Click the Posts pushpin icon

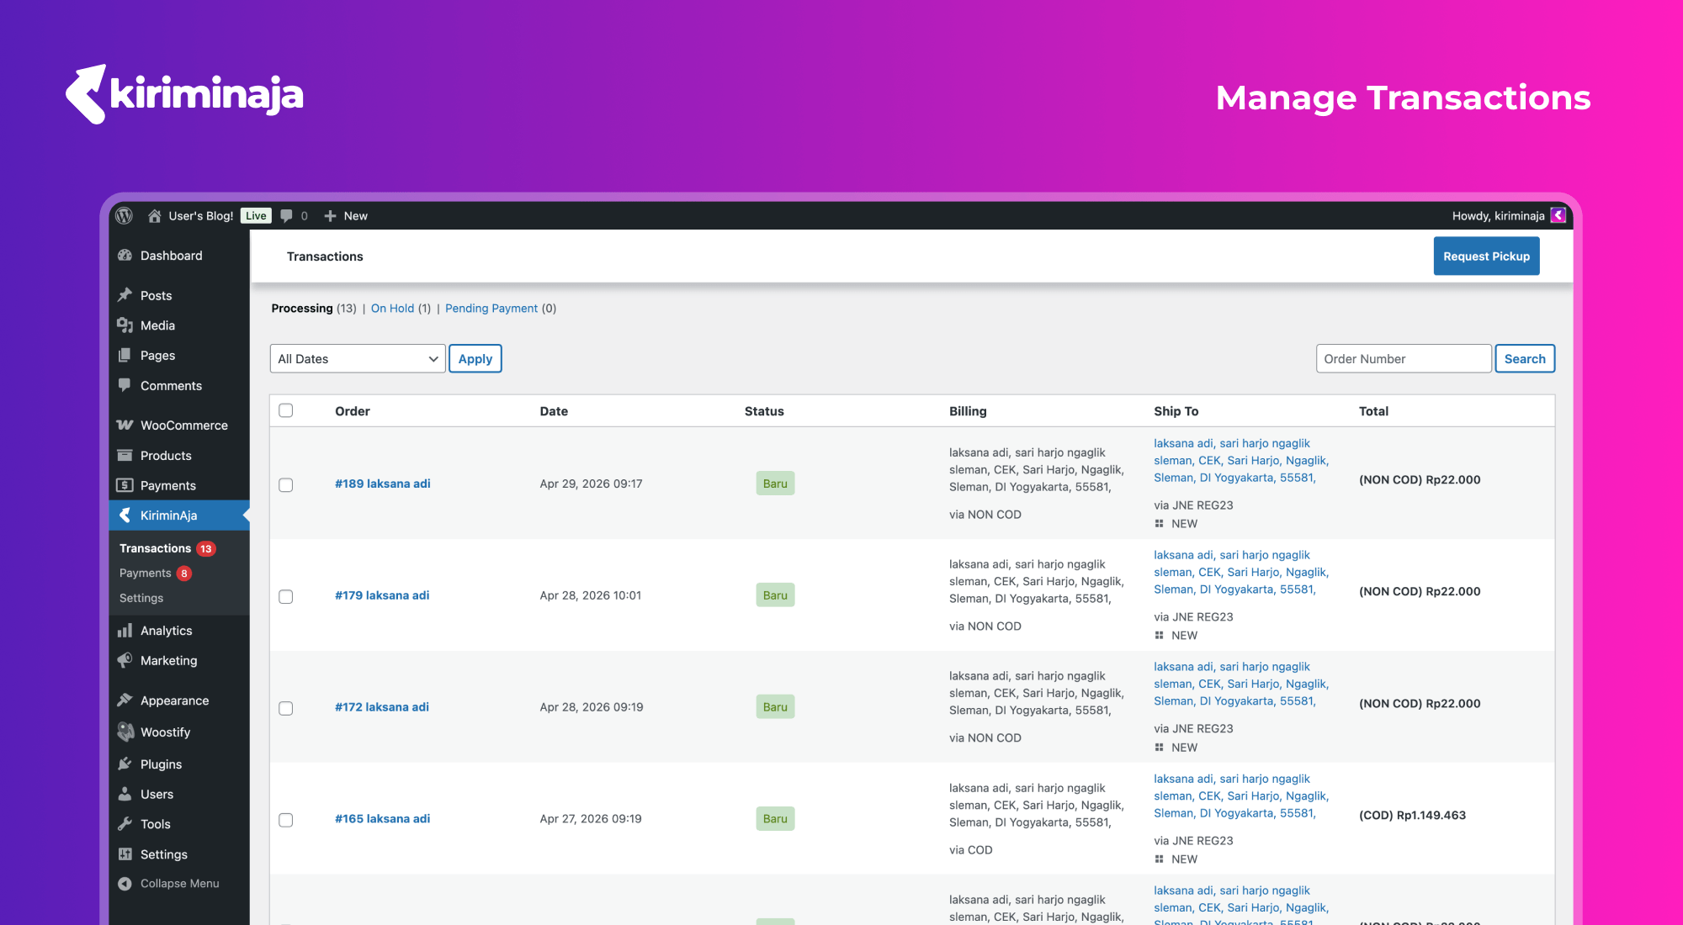(125, 295)
